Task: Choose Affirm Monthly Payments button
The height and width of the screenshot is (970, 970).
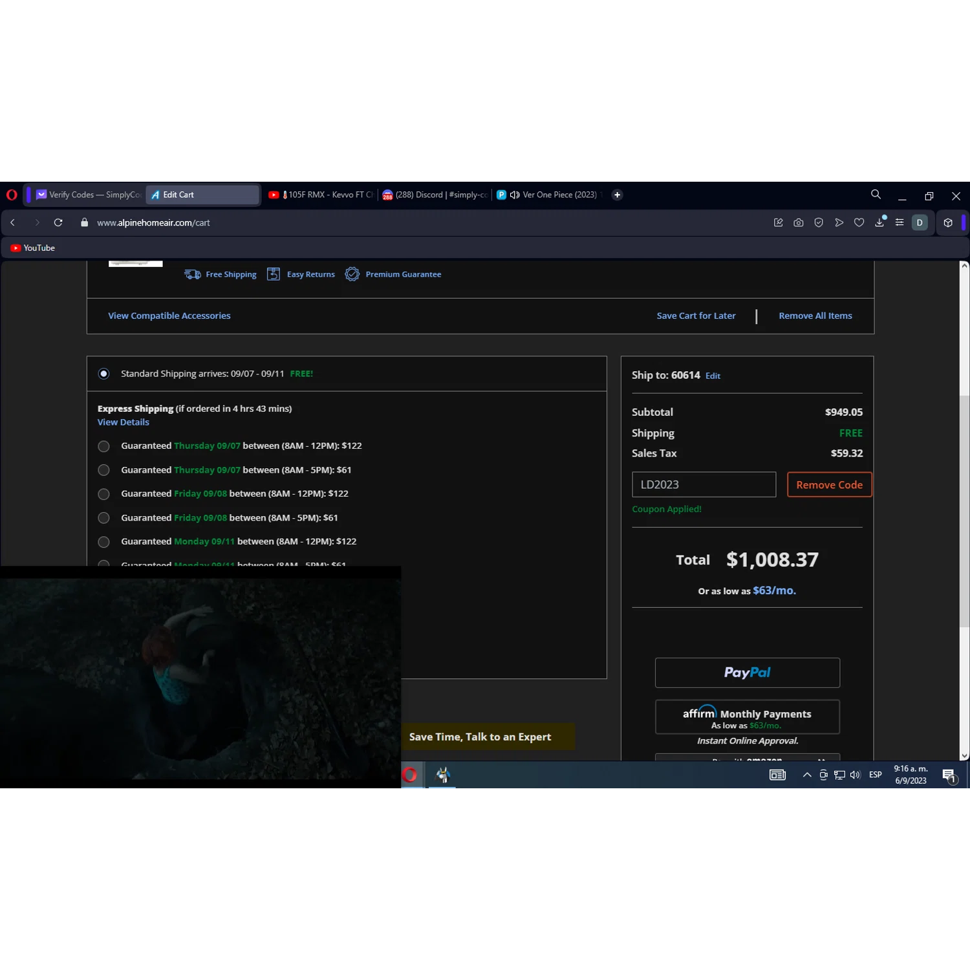Action: point(748,717)
